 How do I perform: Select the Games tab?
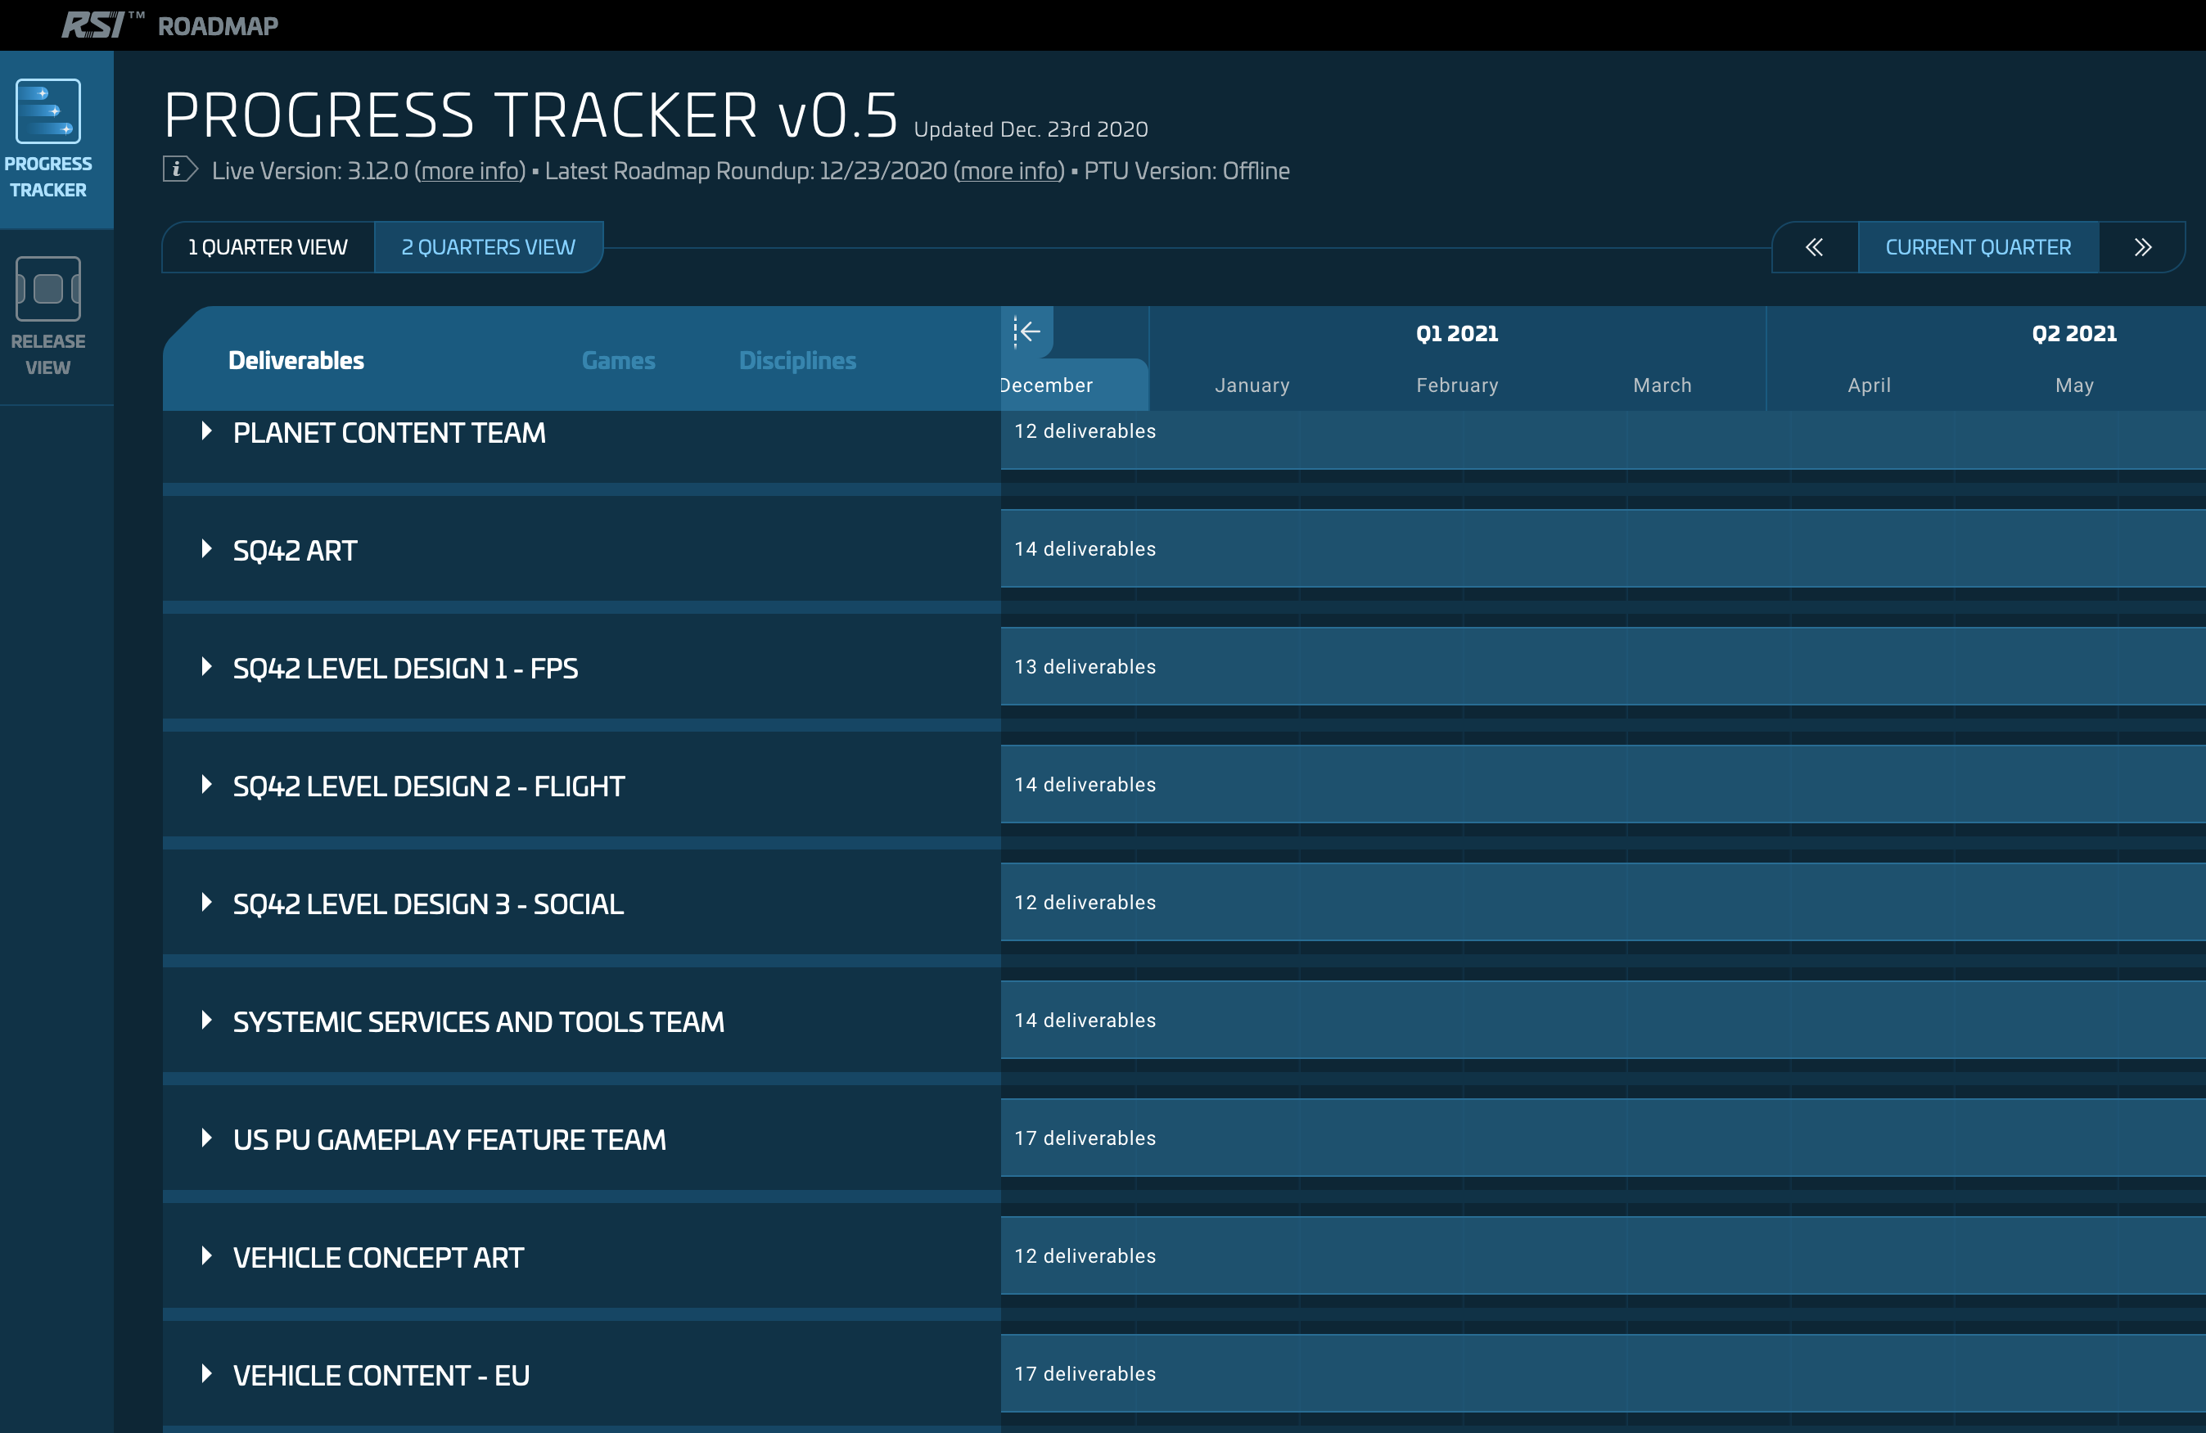pyautogui.click(x=618, y=361)
